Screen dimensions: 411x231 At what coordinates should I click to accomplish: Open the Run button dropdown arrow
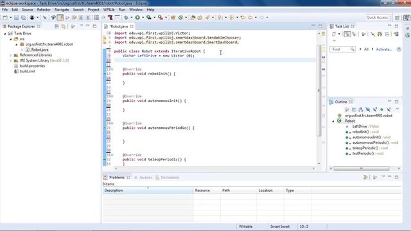pos(143,17)
